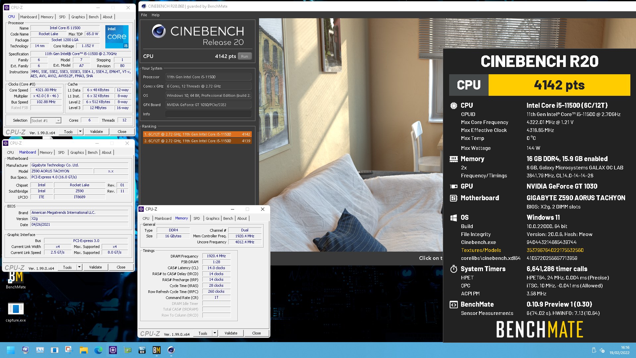Click the Motherboard icon in BenchMate panel

point(453,198)
